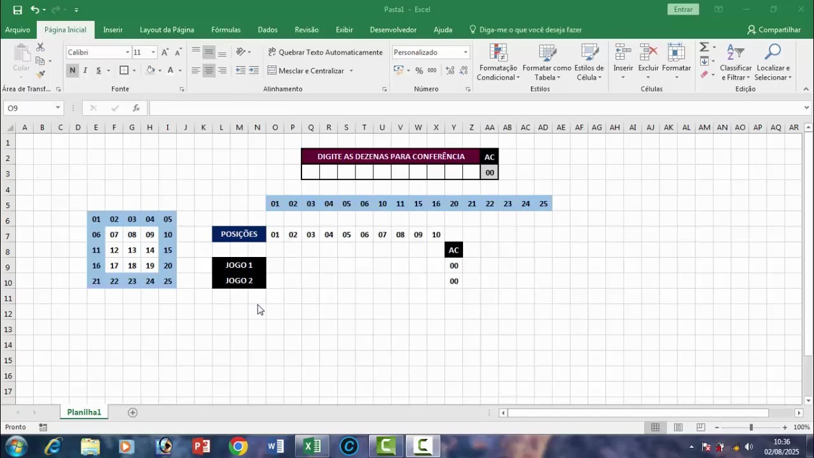This screenshot has height=458, width=814.
Task: Apply font color letter A
Action: (170, 71)
